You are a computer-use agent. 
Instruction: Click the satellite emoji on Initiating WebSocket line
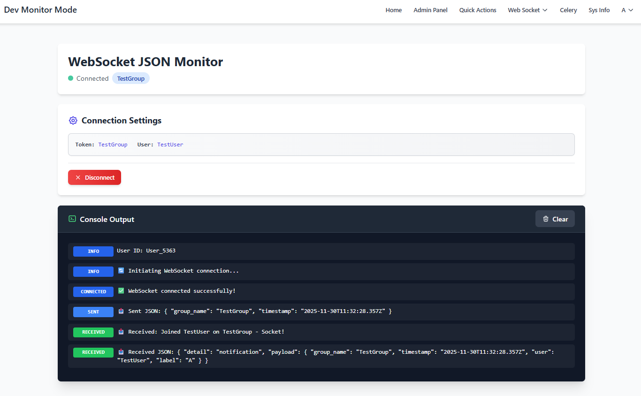tap(121, 271)
